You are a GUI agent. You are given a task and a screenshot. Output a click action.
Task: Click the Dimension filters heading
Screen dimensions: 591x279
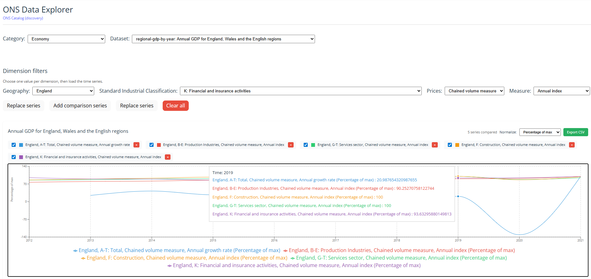click(25, 71)
